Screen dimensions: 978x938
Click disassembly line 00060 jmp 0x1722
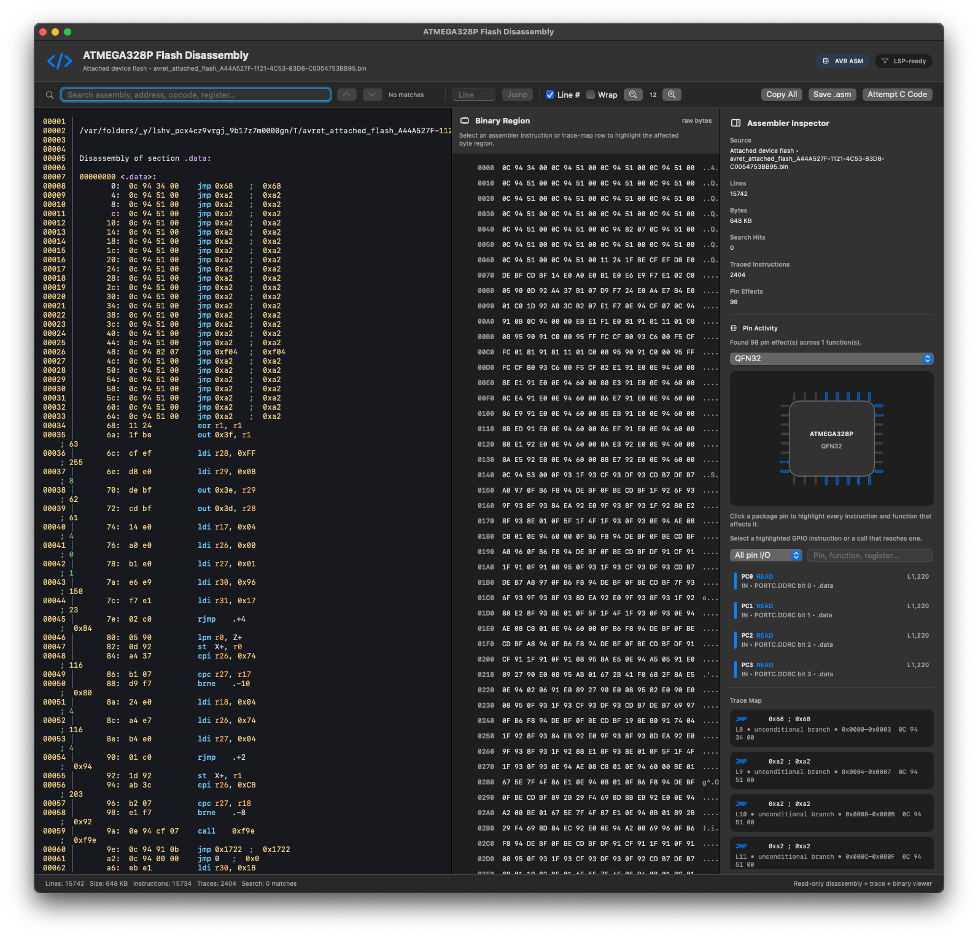pos(167,850)
